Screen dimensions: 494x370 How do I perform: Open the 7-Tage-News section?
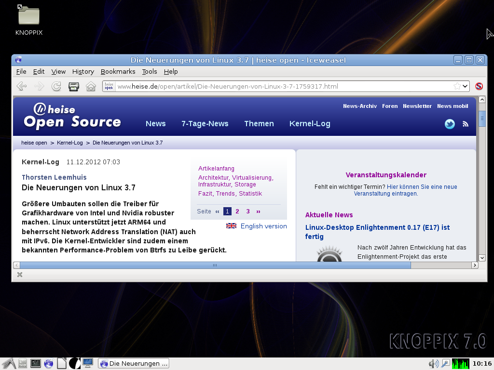205,124
